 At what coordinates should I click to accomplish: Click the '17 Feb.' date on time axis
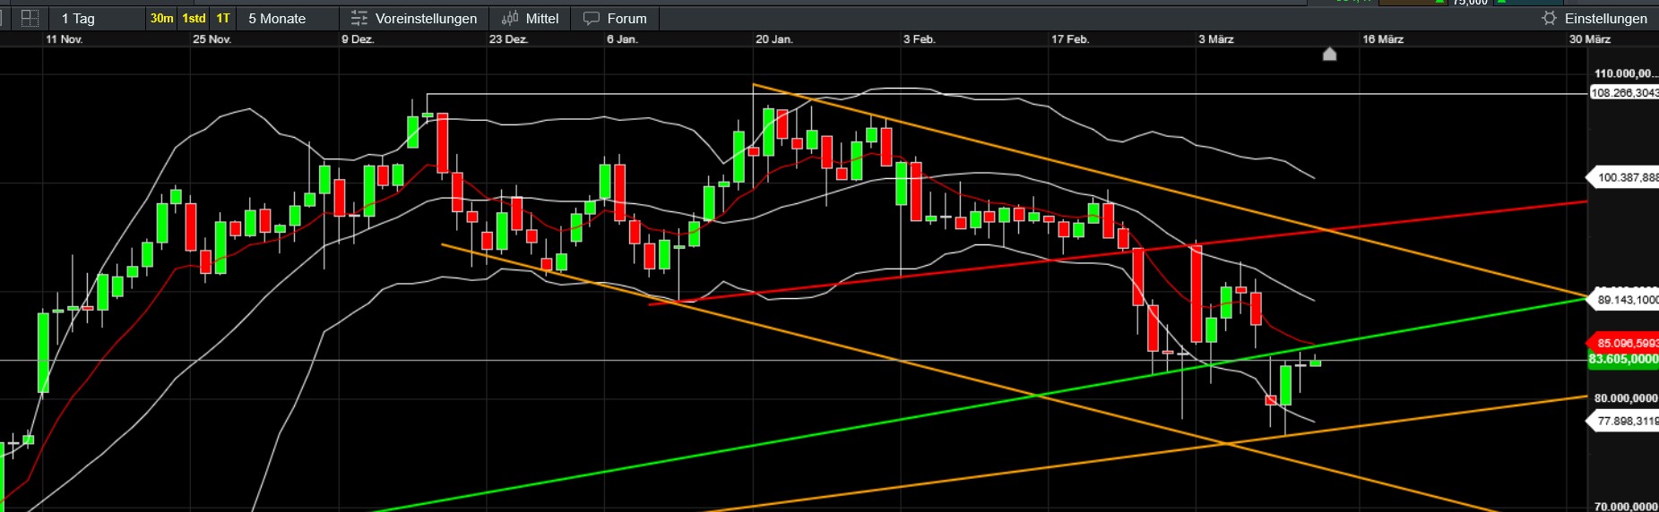click(x=1070, y=39)
